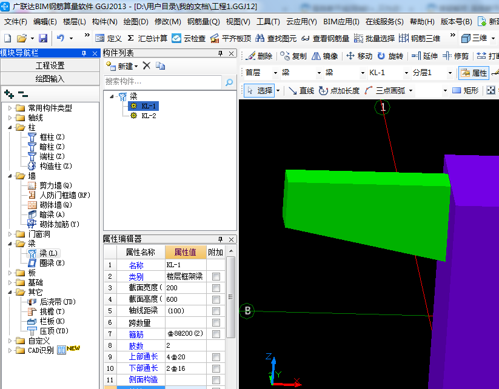Tick 附加 checkbox for 截面高度 row
The width and height of the screenshot is (499, 389).
(216, 299)
